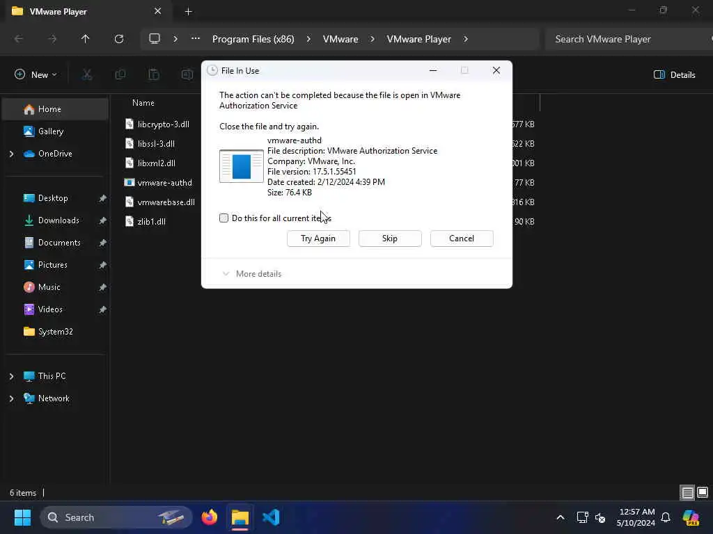
Task: Click the Cut toolbar icon
Action: click(x=87, y=75)
